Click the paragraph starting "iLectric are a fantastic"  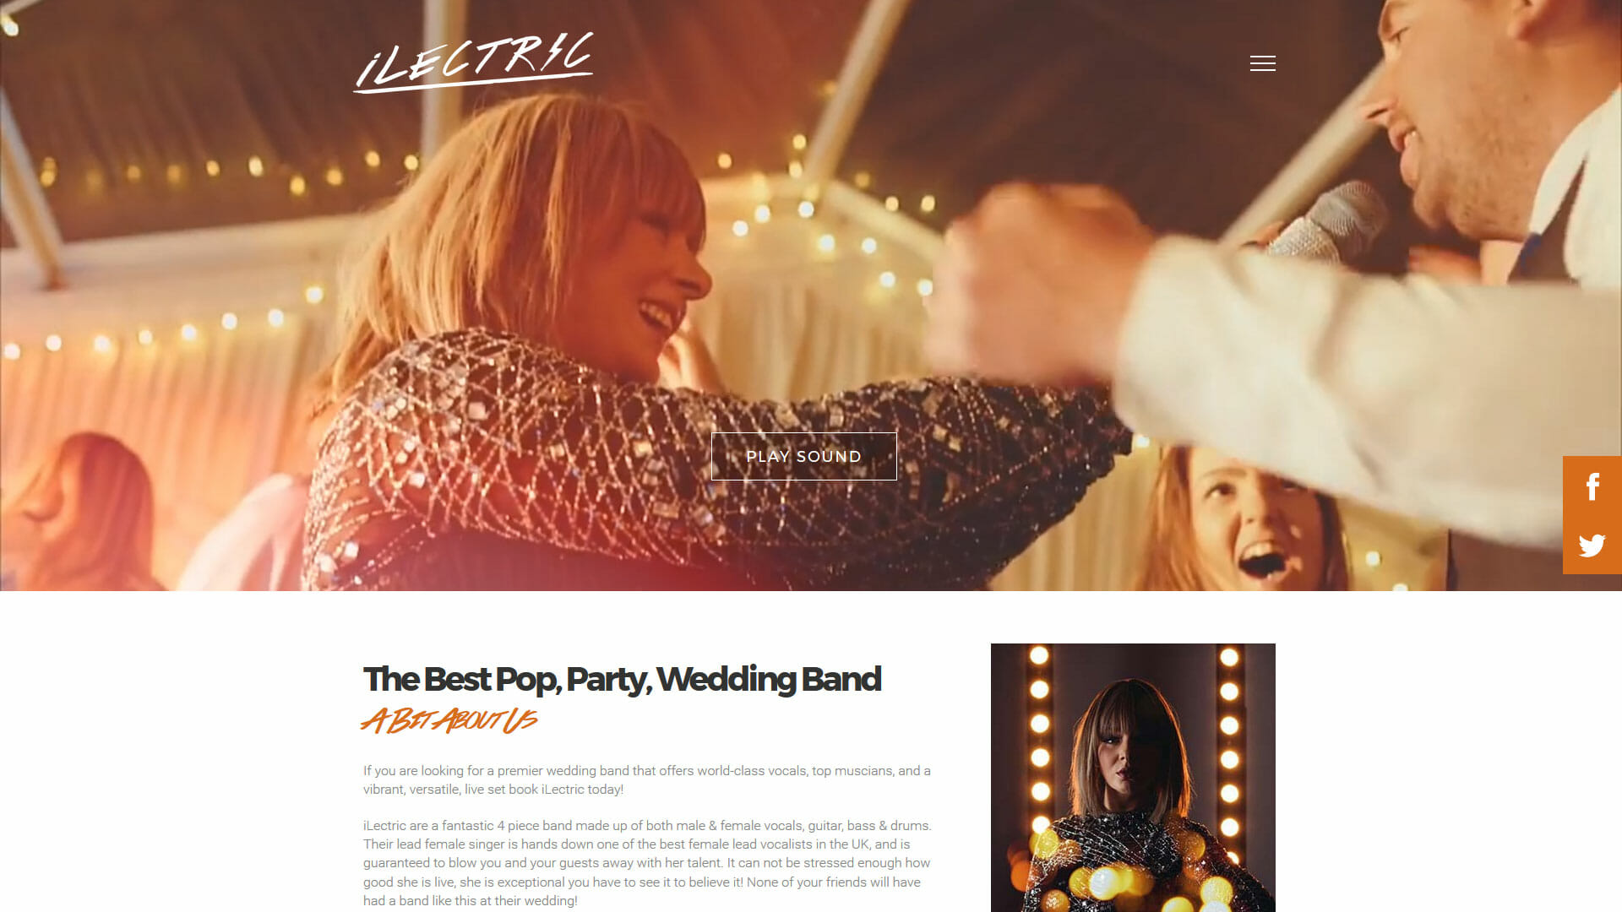tap(647, 862)
